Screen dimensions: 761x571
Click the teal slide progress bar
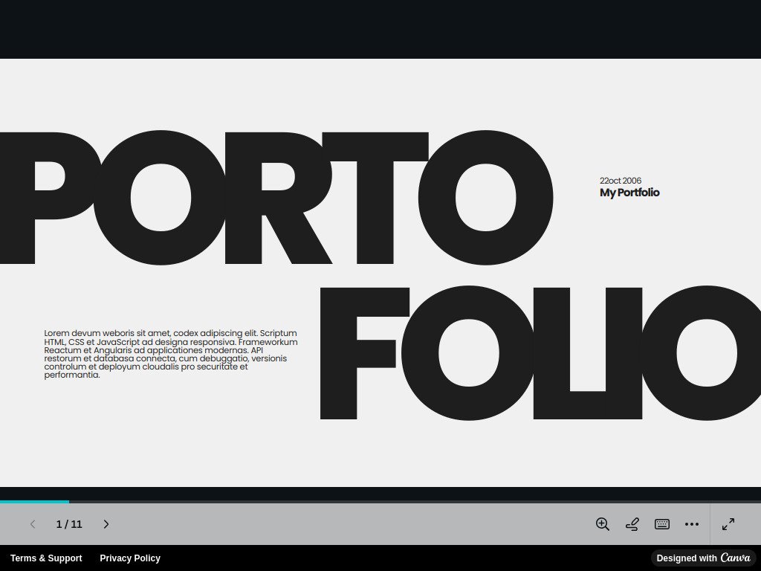34,501
